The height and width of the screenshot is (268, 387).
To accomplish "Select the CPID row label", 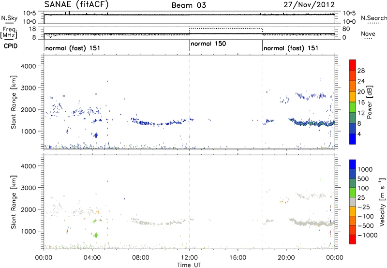I will tap(11, 46).
